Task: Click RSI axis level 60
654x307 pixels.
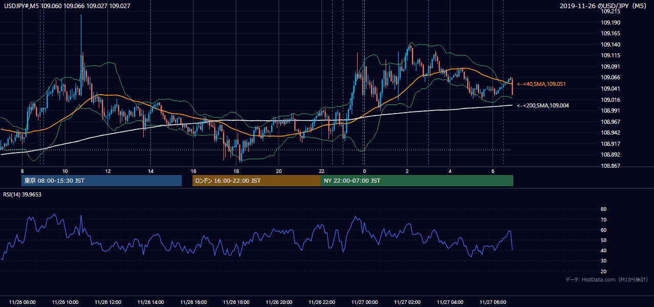Action: click(x=603, y=230)
